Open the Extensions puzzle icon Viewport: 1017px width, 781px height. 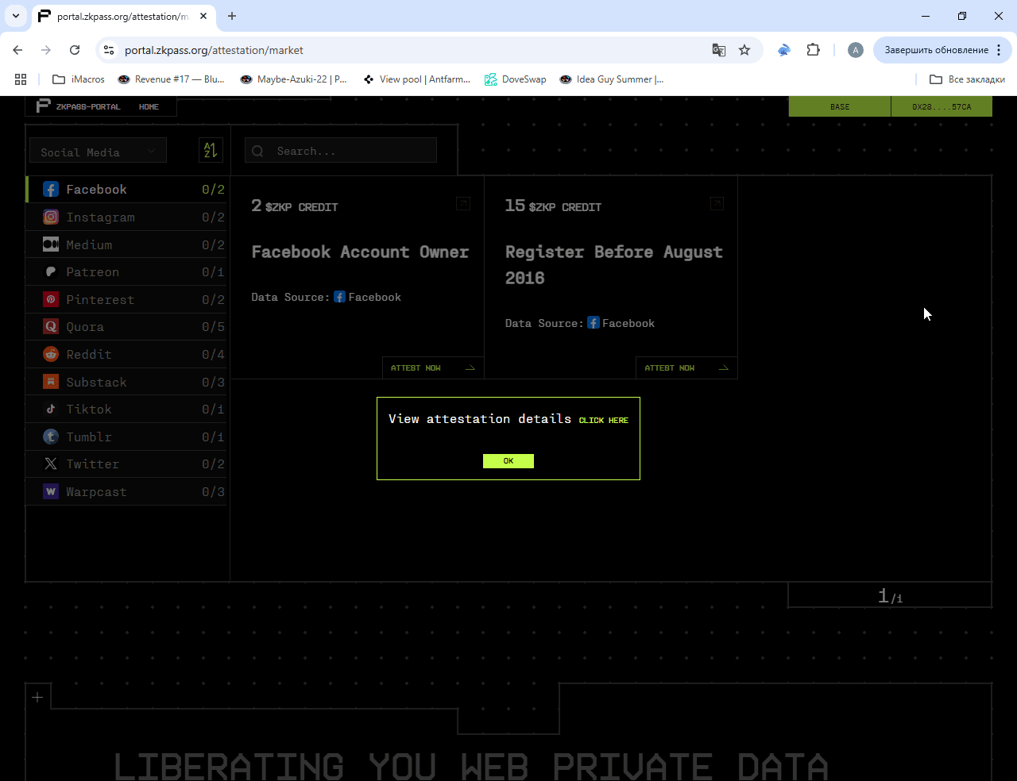[x=813, y=50]
